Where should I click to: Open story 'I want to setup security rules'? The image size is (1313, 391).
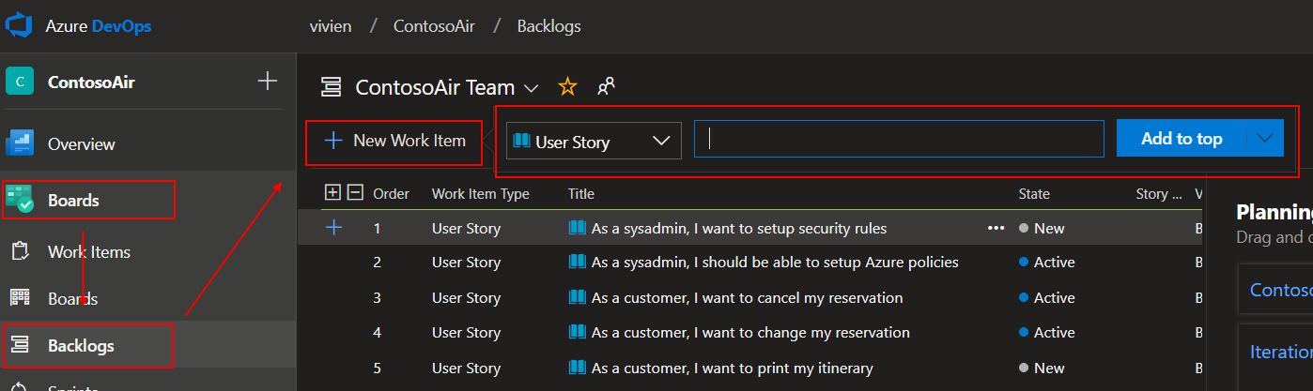[x=739, y=228]
